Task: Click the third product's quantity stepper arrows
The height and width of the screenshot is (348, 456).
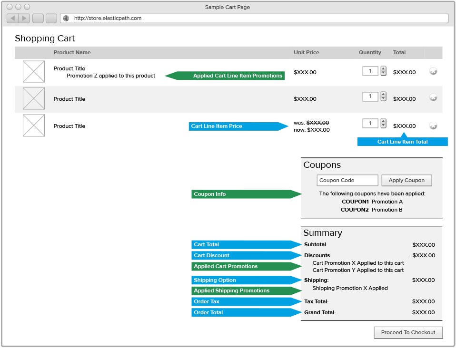Action: 383,124
